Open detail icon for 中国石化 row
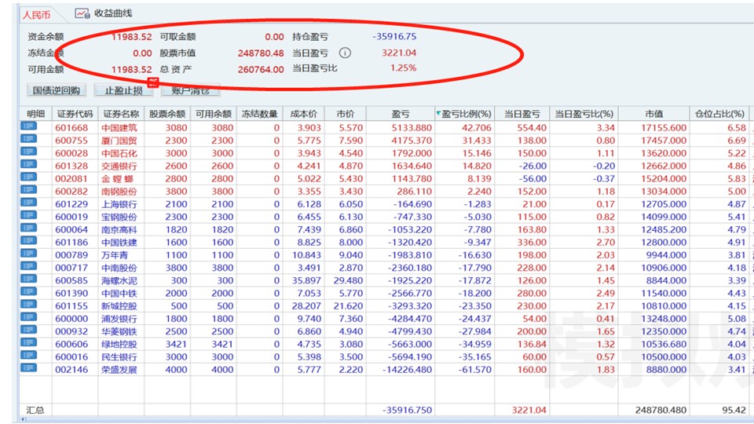754x424 pixels. point(28,152)
